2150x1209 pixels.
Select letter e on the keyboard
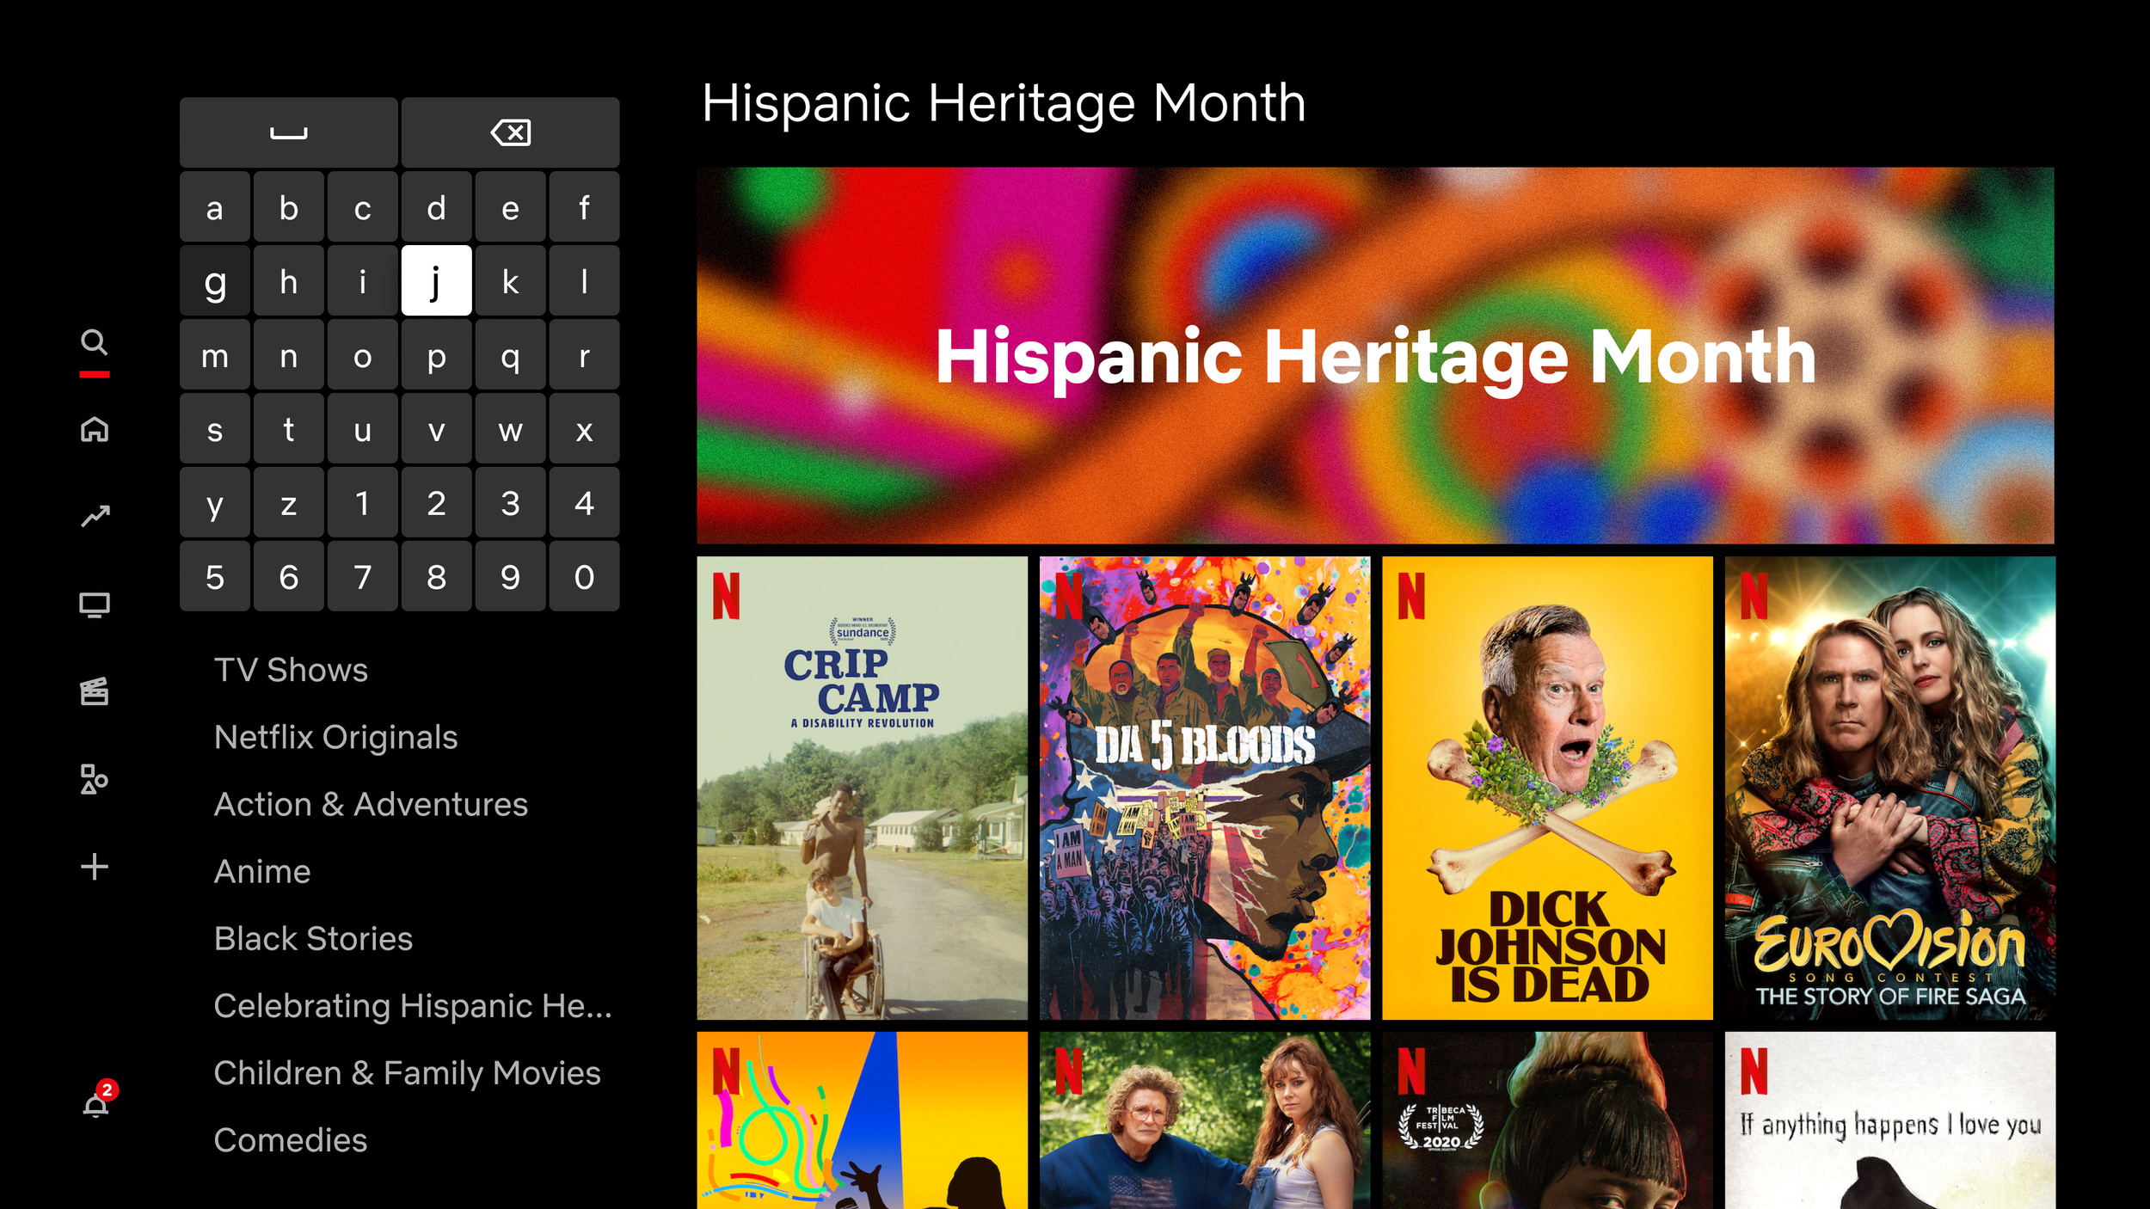coord(511,206)
